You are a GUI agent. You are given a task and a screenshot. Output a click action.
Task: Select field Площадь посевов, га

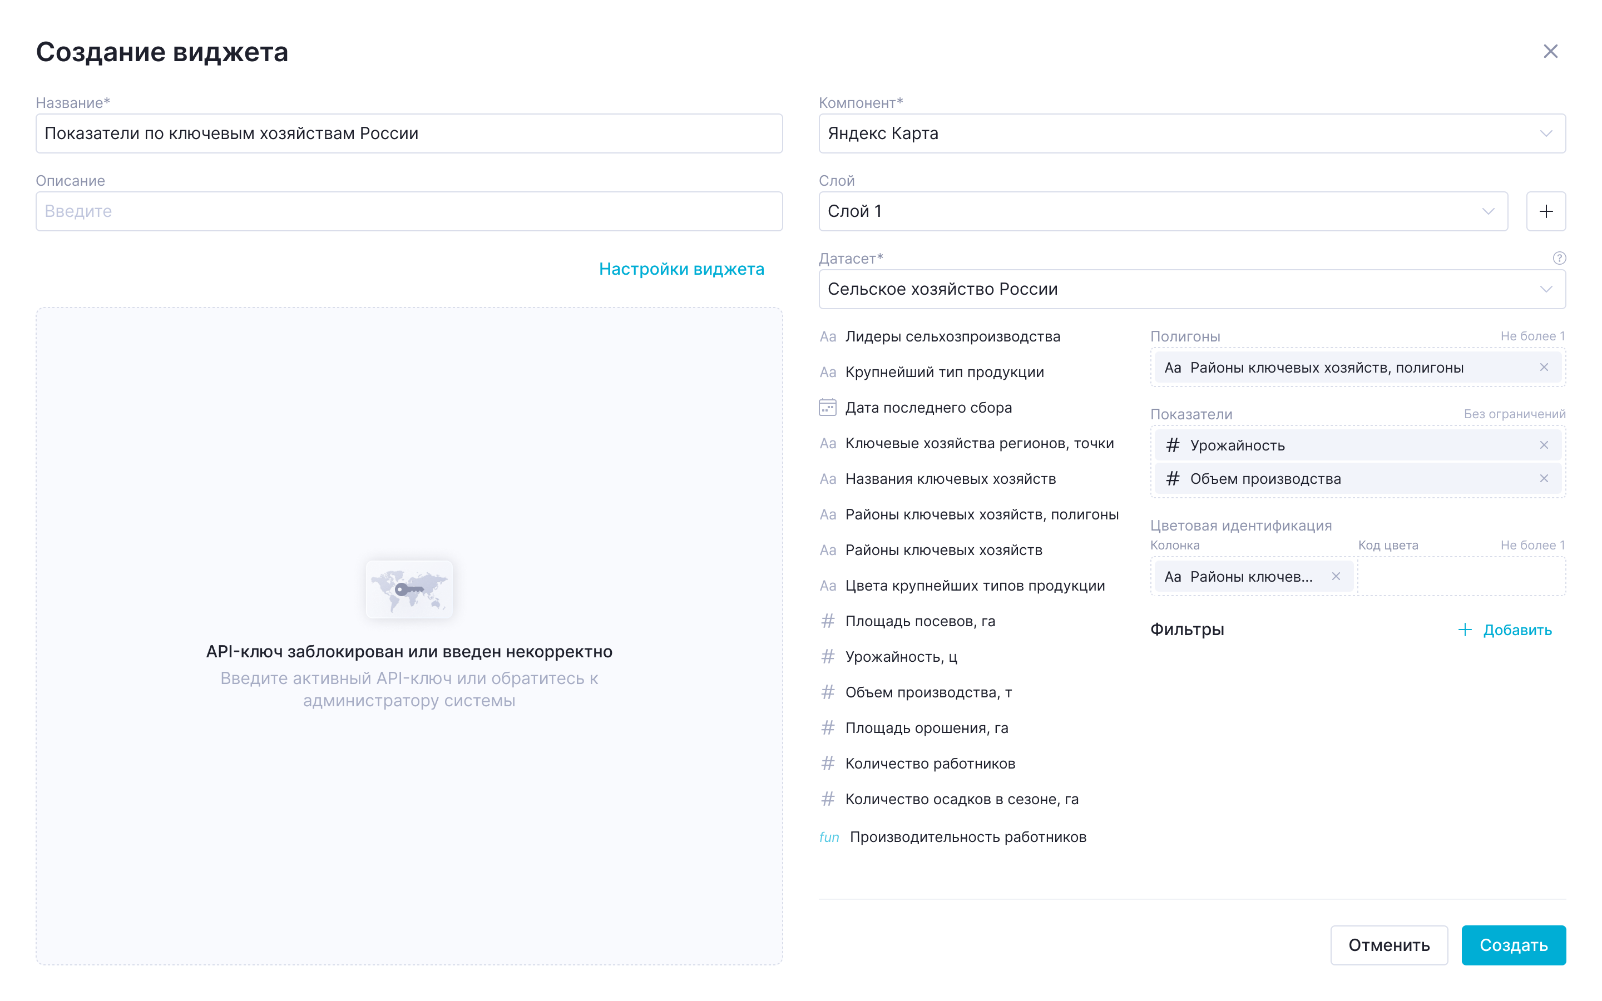919,621
